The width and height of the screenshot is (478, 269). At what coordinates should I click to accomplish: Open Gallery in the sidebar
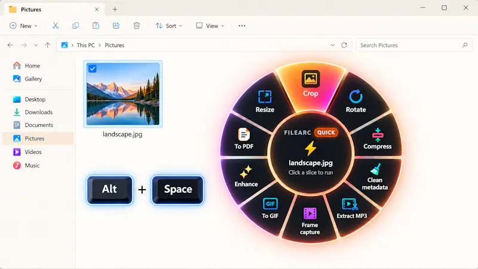[x=38, y=79]
